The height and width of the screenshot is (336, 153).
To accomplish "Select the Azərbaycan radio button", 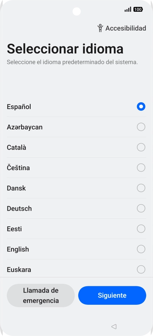I will point(141,127).
